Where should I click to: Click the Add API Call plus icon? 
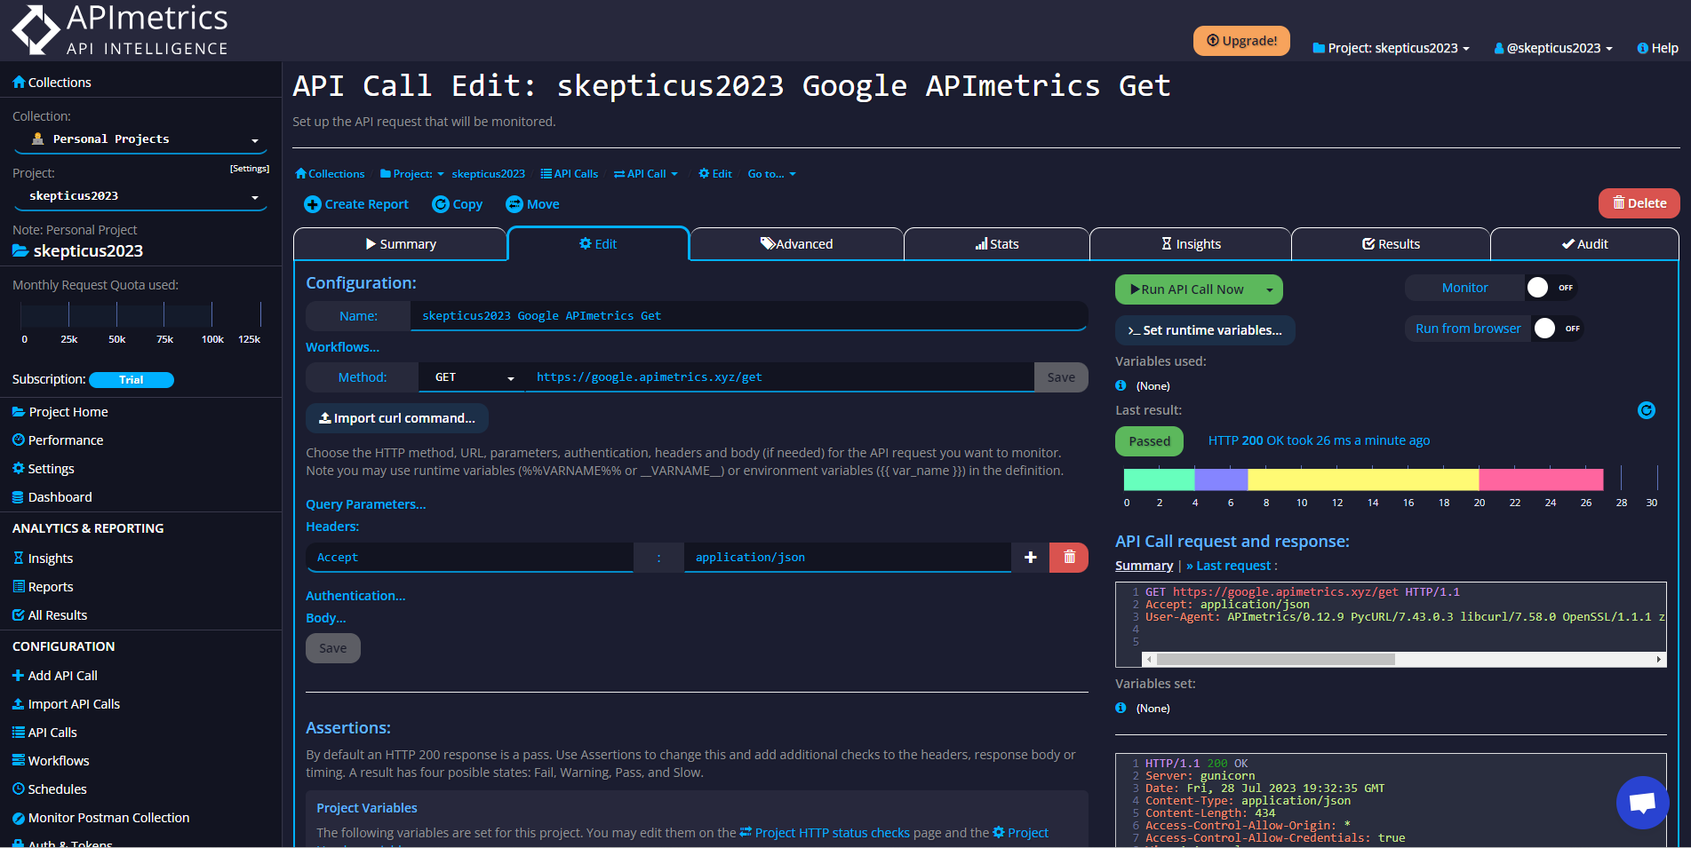(19, 675)
